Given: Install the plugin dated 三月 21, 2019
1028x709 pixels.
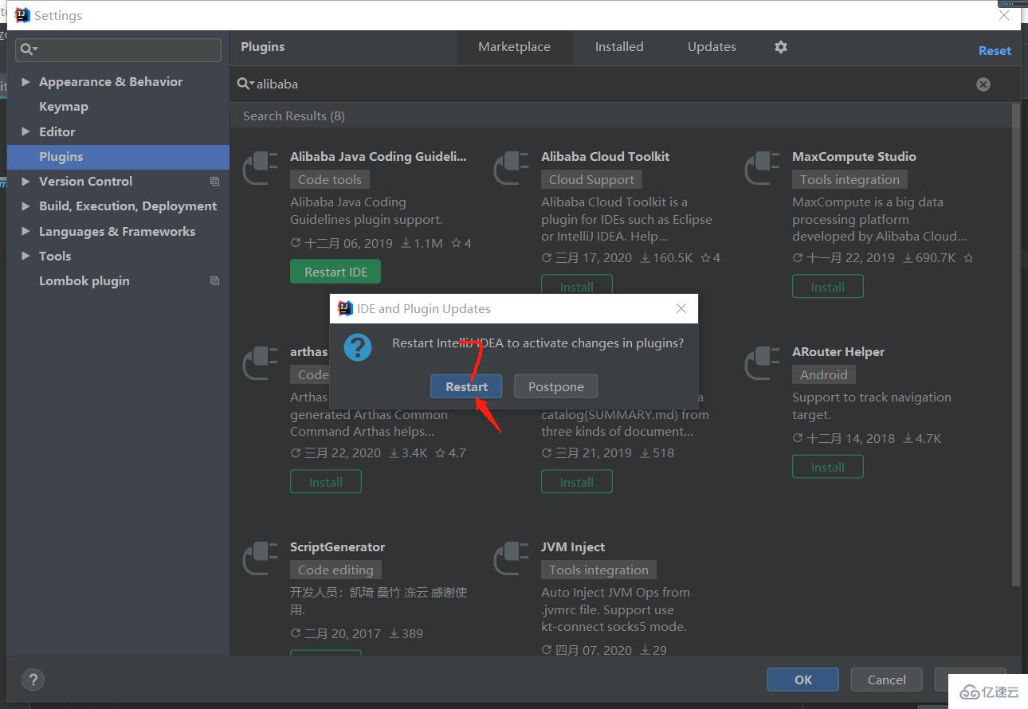Looking at the screenshot, I should click(577, 482).
